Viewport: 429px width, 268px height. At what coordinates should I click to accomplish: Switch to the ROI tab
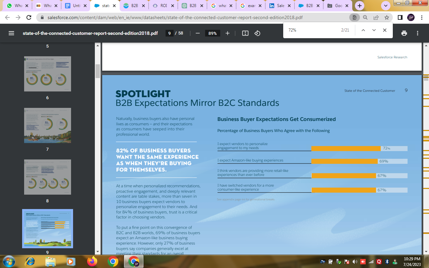163,6
